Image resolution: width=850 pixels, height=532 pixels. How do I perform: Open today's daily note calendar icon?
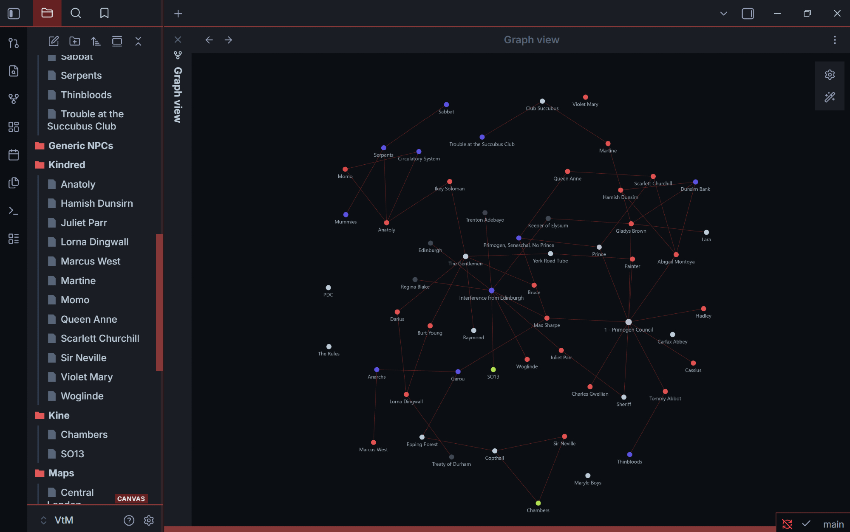tap(14, 155)
